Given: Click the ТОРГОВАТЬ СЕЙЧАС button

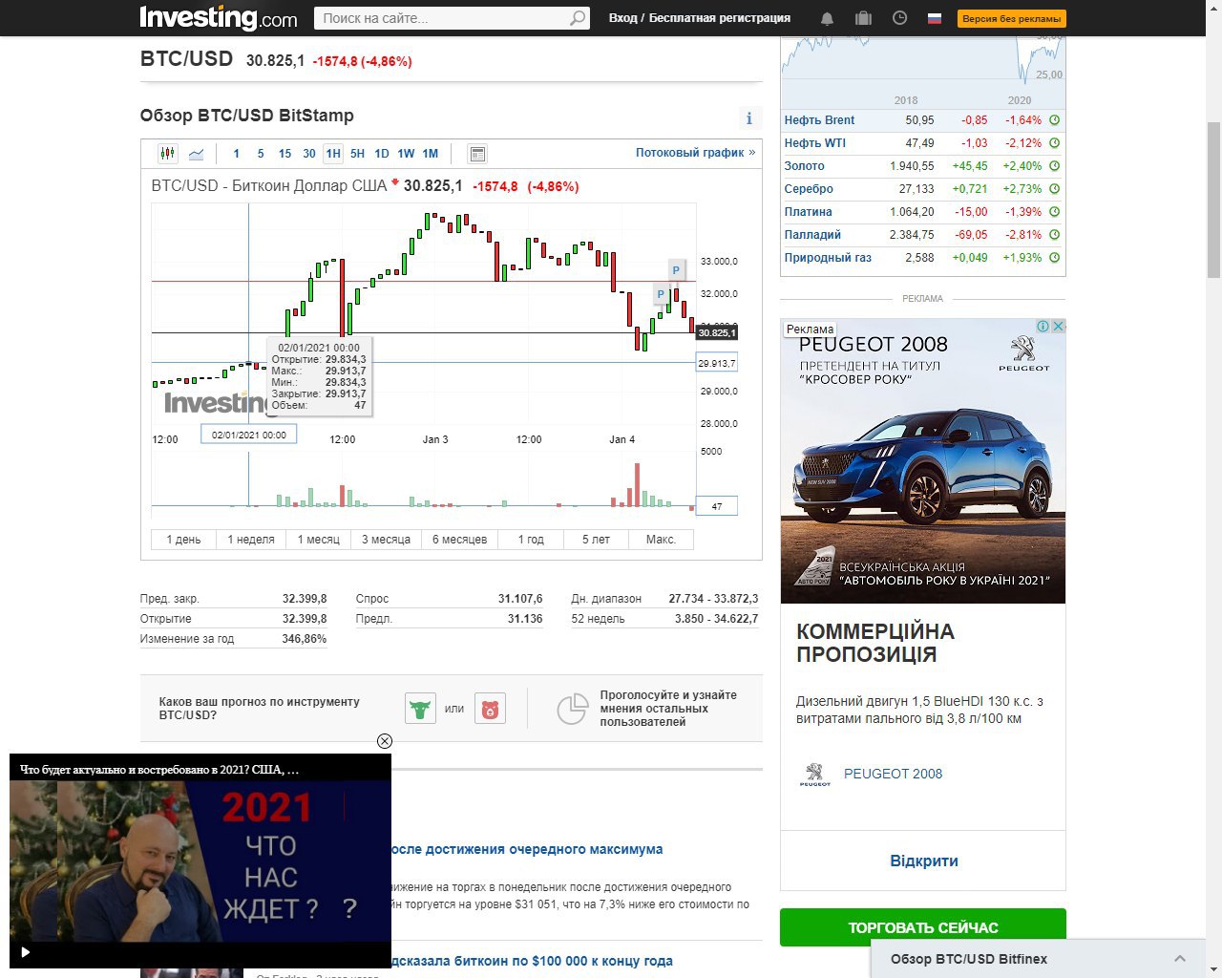Looking at the screenshot, I should point(923,928).
